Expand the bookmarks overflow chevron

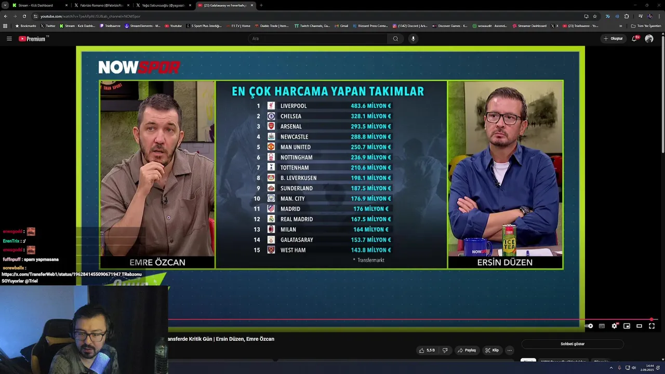[620, 25]
